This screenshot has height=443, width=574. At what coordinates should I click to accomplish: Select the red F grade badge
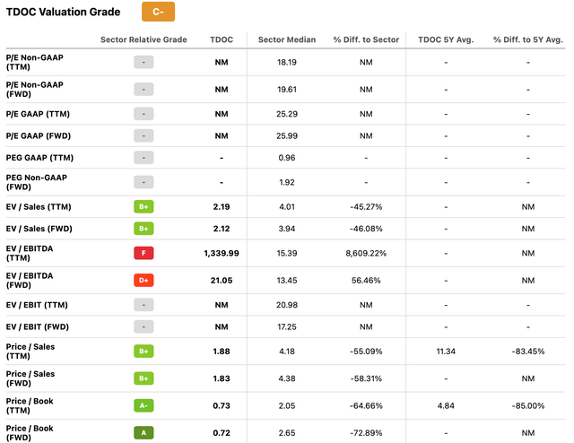point(143,253)
